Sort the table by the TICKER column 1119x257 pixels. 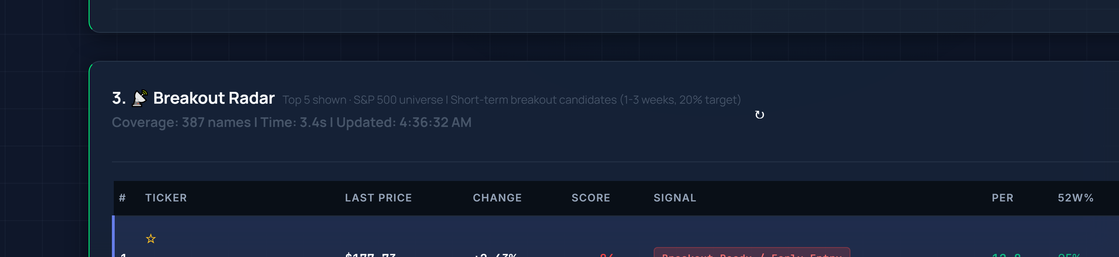pyautogui.click(x=166, y=197)
